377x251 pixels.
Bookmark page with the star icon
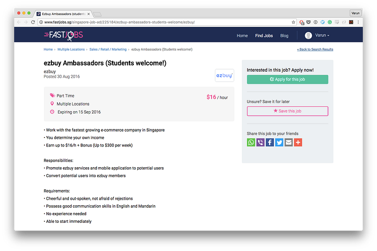(293, 22)
